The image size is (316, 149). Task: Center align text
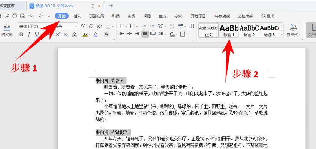point(129,34)
